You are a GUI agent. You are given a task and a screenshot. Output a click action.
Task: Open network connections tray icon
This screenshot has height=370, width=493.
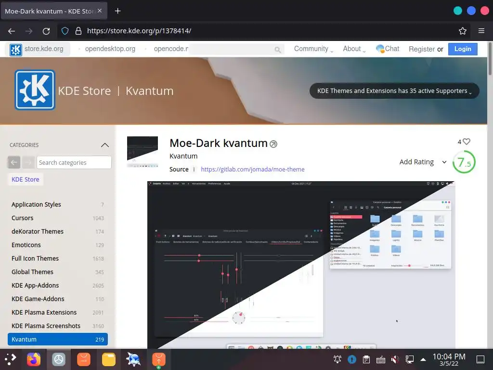click(409, 359)
